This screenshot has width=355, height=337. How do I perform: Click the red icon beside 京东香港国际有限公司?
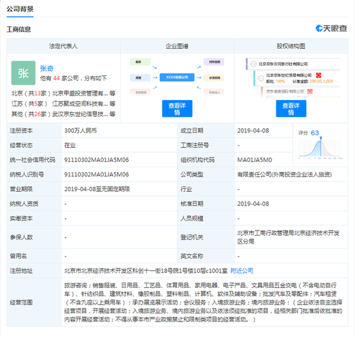pos(310,92)
